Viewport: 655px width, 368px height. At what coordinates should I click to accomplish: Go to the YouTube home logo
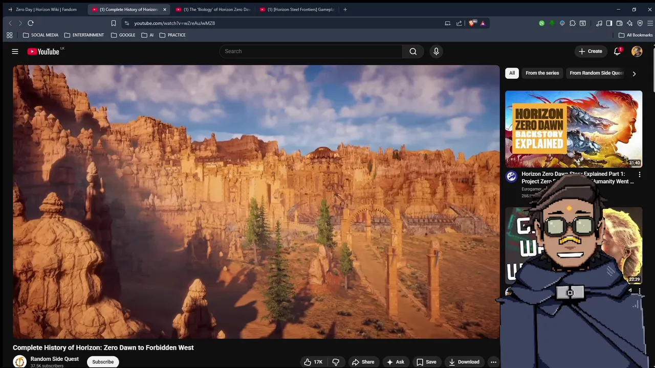click(x=43, y=51)
